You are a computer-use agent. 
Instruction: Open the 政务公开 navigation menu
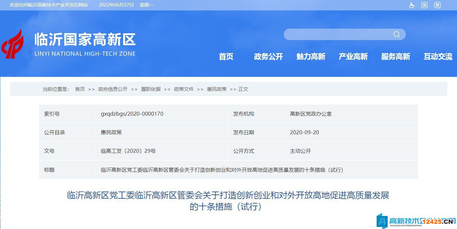[268, 56]
